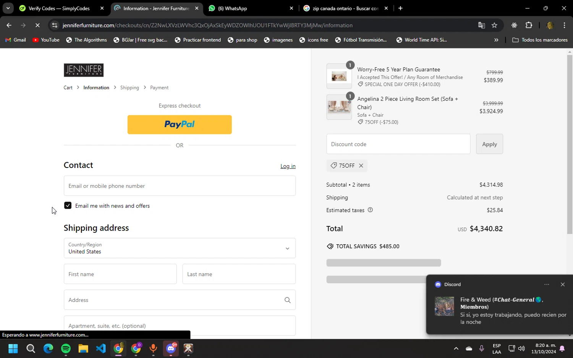Open File Explorer from taskbar
The image size is (573, 358).
point(83,348)
